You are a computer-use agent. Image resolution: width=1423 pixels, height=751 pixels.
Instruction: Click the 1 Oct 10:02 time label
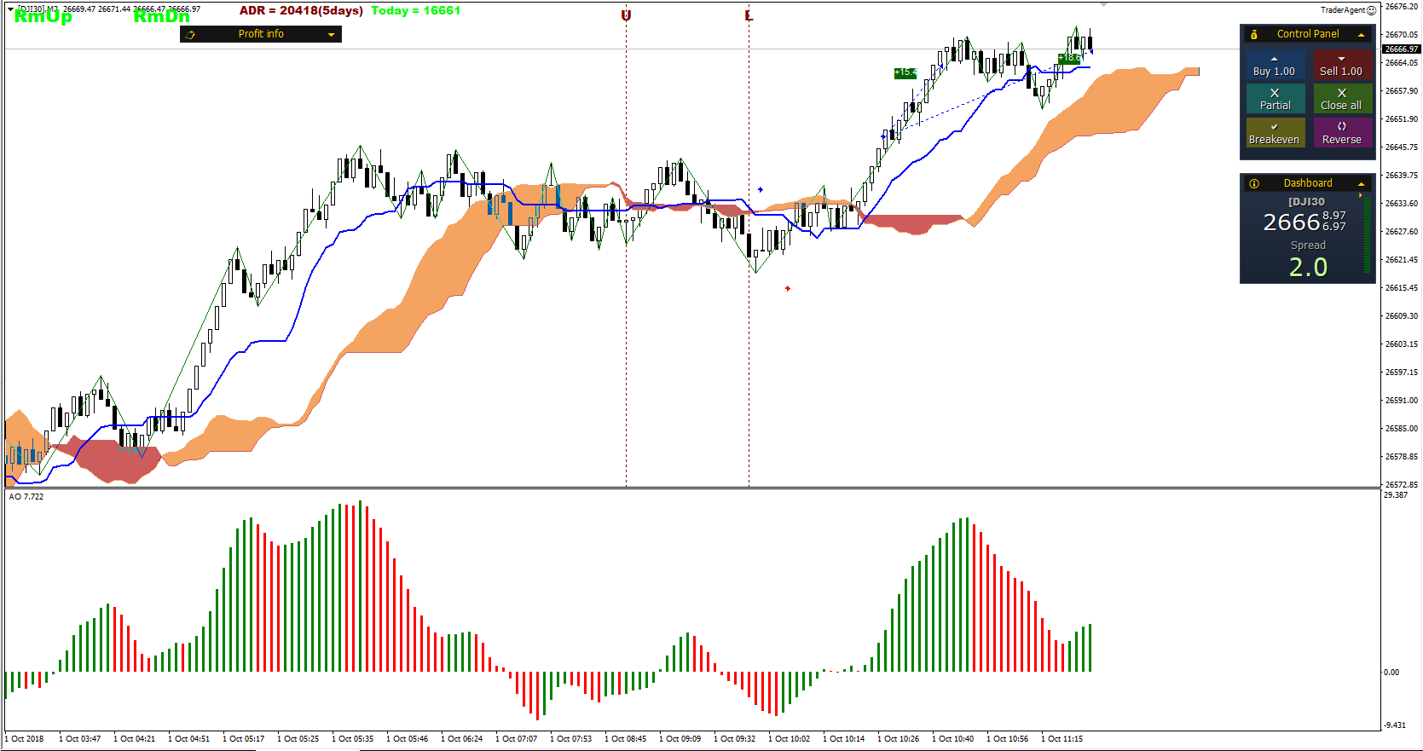click(790, 739)
